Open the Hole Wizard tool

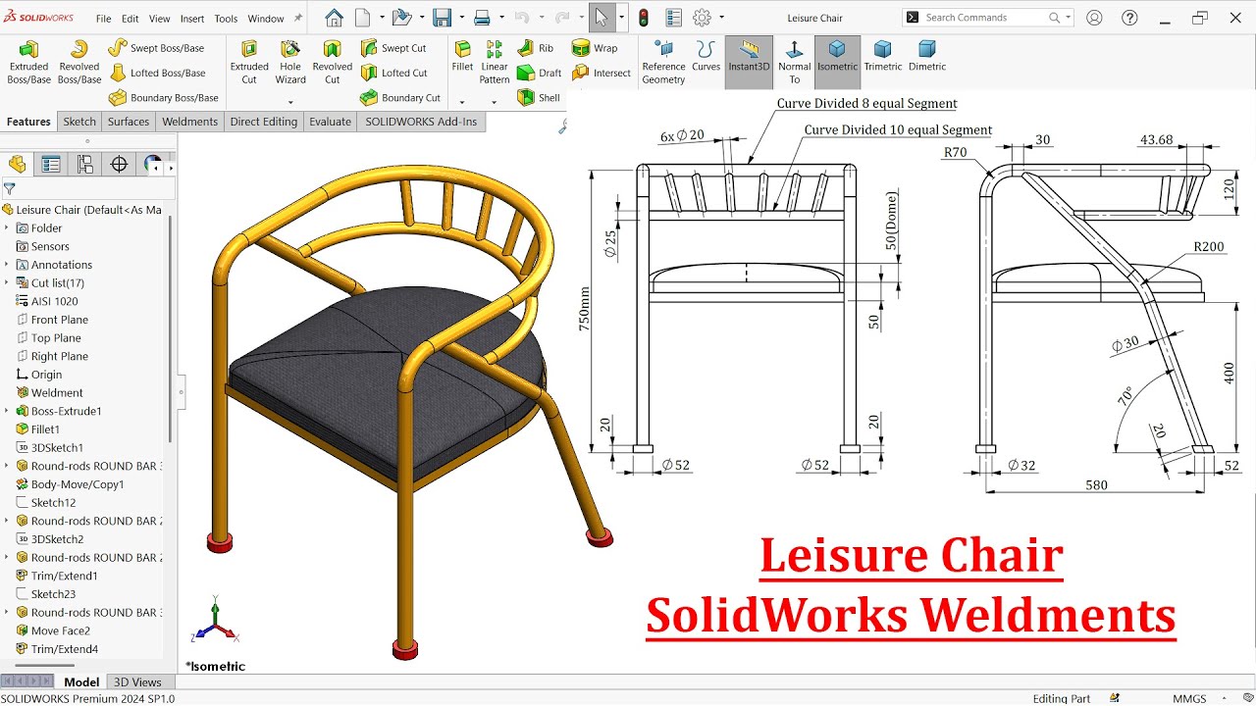click(x=290, y=63)
